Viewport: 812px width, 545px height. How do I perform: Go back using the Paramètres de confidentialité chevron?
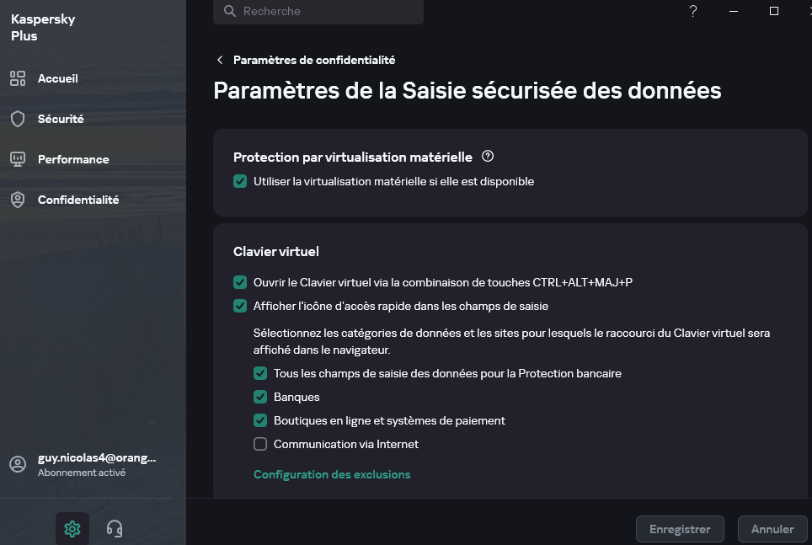click(x=221, y=60)
